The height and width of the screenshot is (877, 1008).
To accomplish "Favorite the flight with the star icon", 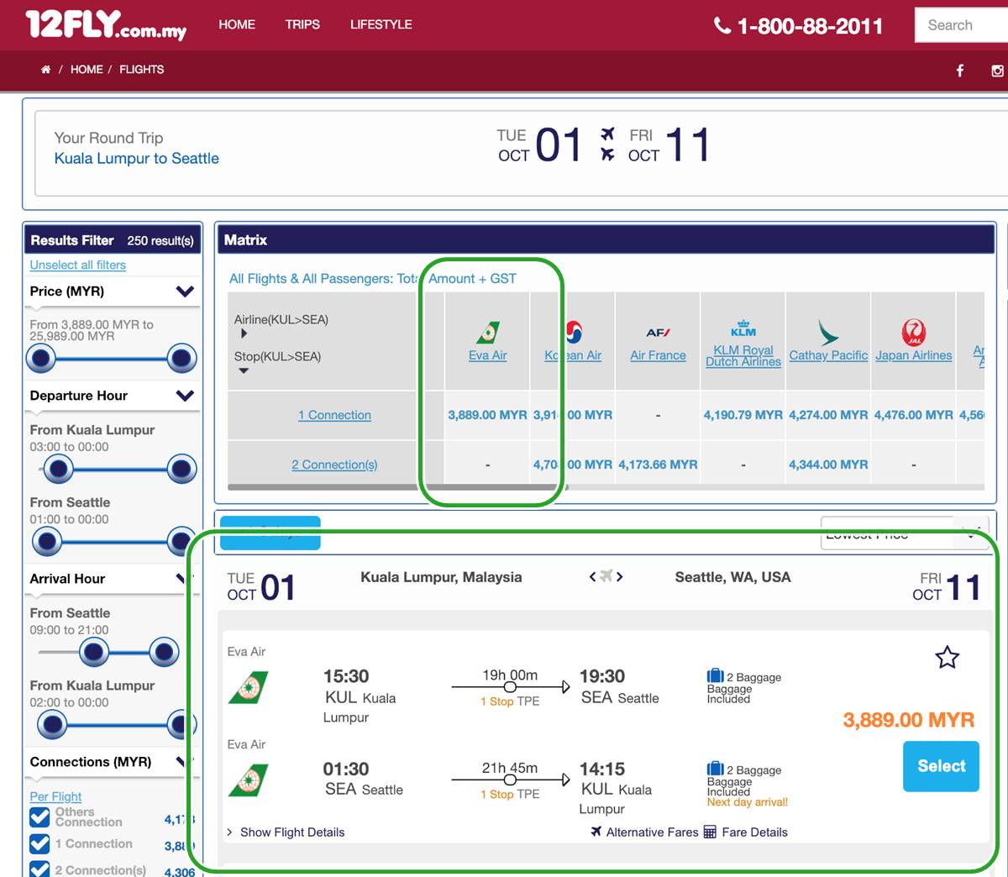I will coord(948,657).
